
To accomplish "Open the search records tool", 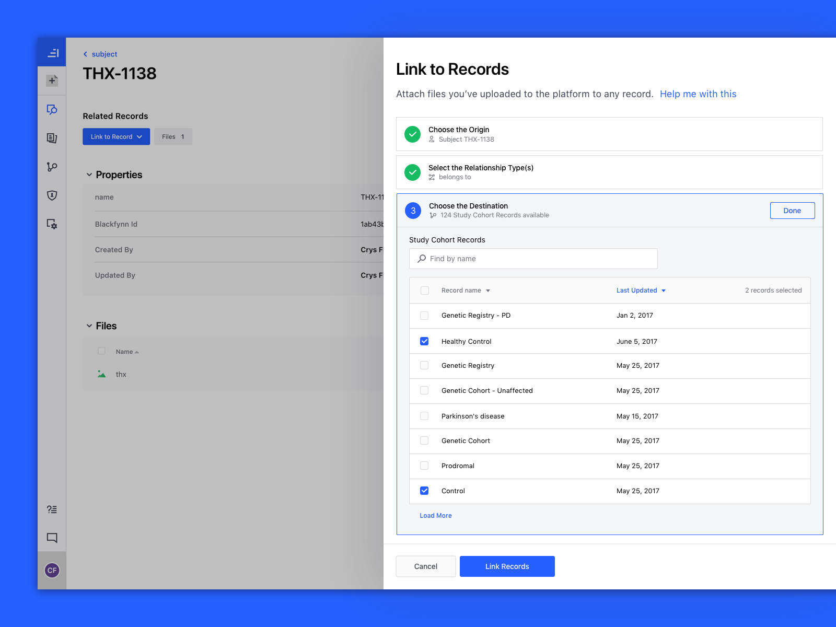I will tap(51, 110).
